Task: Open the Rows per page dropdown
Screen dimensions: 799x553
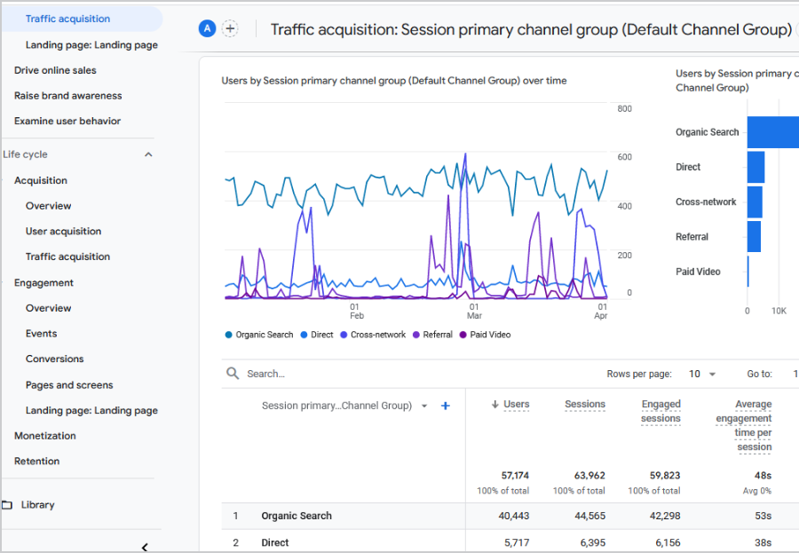Action: (701, 374)
